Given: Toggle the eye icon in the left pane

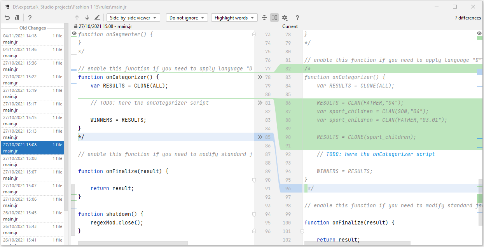Looking at the screenshot, I should [x=74, y=34].
